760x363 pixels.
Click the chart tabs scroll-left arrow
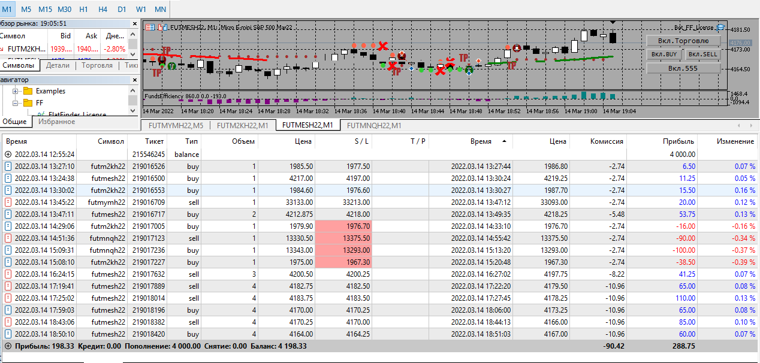(739, 125)
